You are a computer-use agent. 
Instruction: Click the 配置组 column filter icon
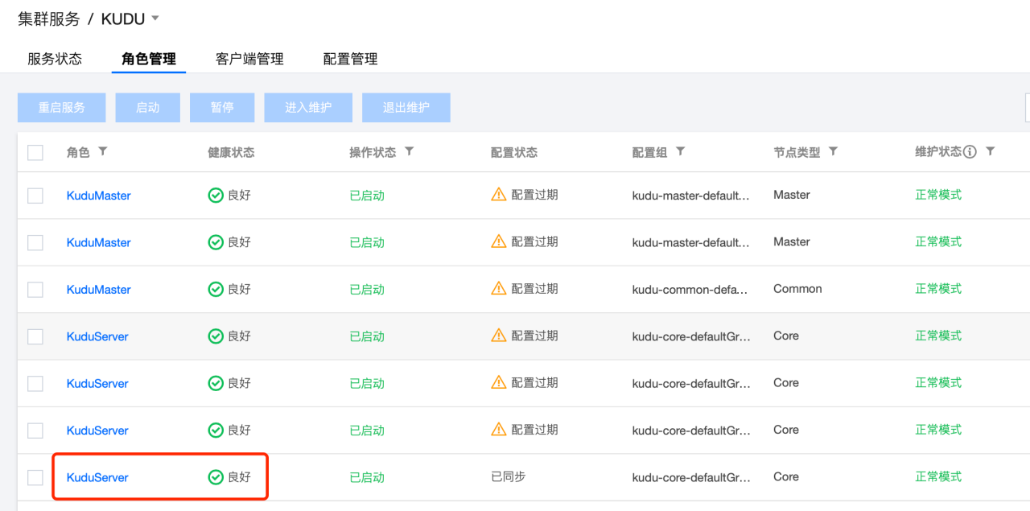680,151
